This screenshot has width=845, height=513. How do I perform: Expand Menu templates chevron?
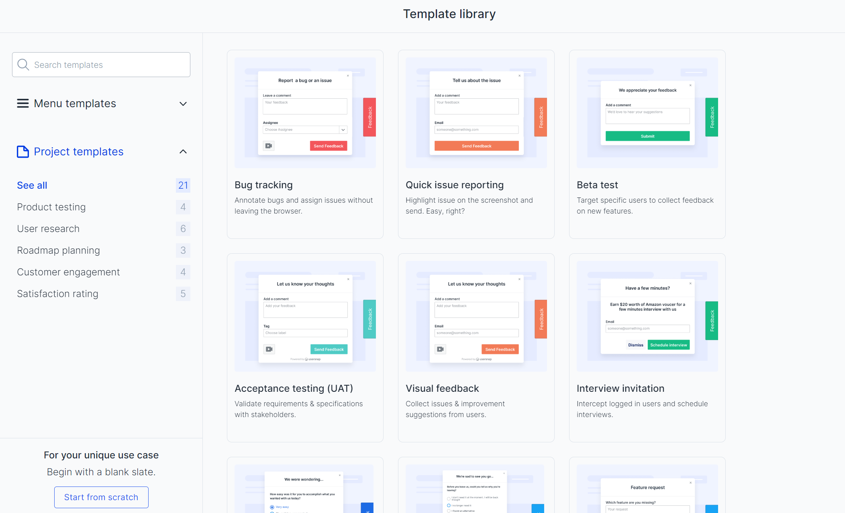coord(183,104)
